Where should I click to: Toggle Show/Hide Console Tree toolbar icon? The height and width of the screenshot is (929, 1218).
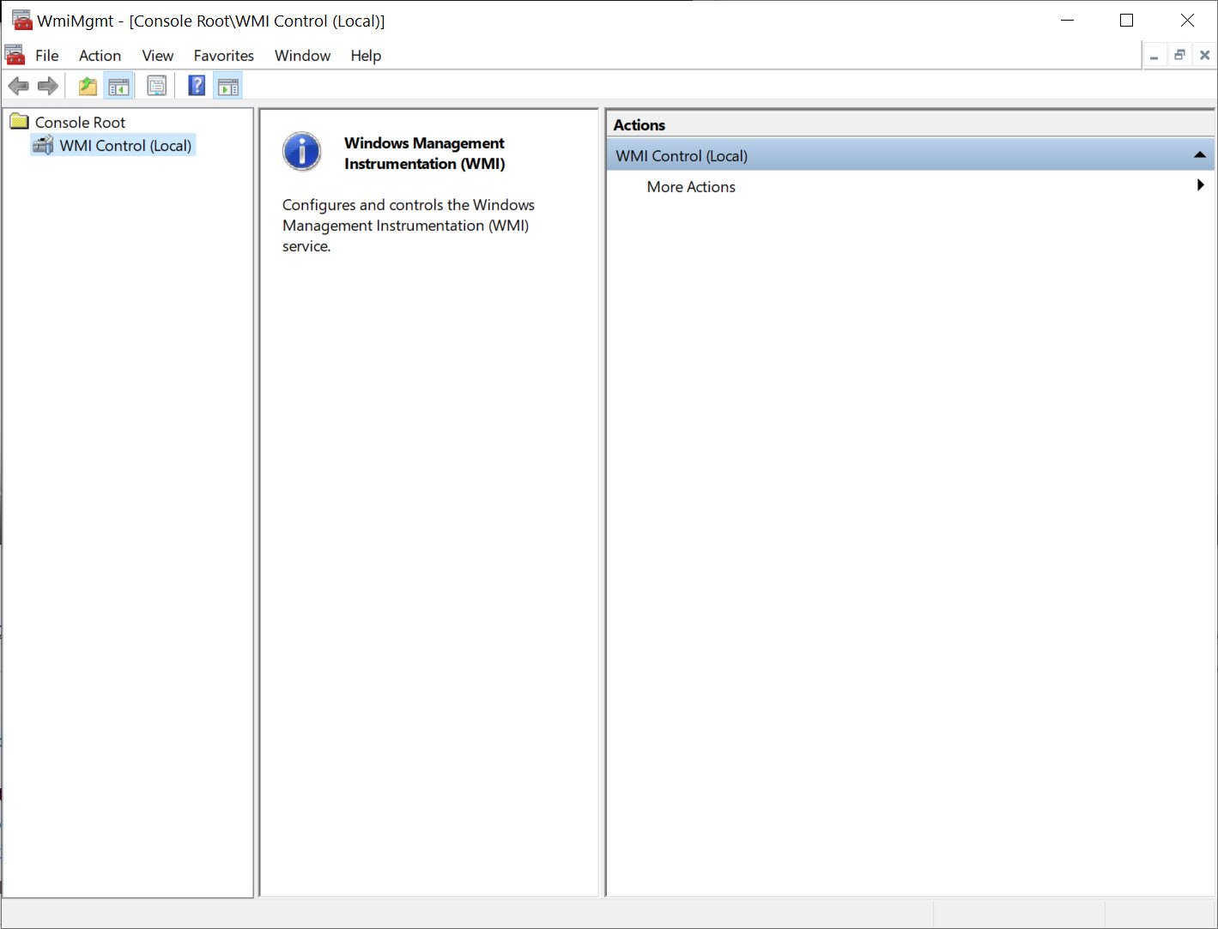(x=118, y=86)
